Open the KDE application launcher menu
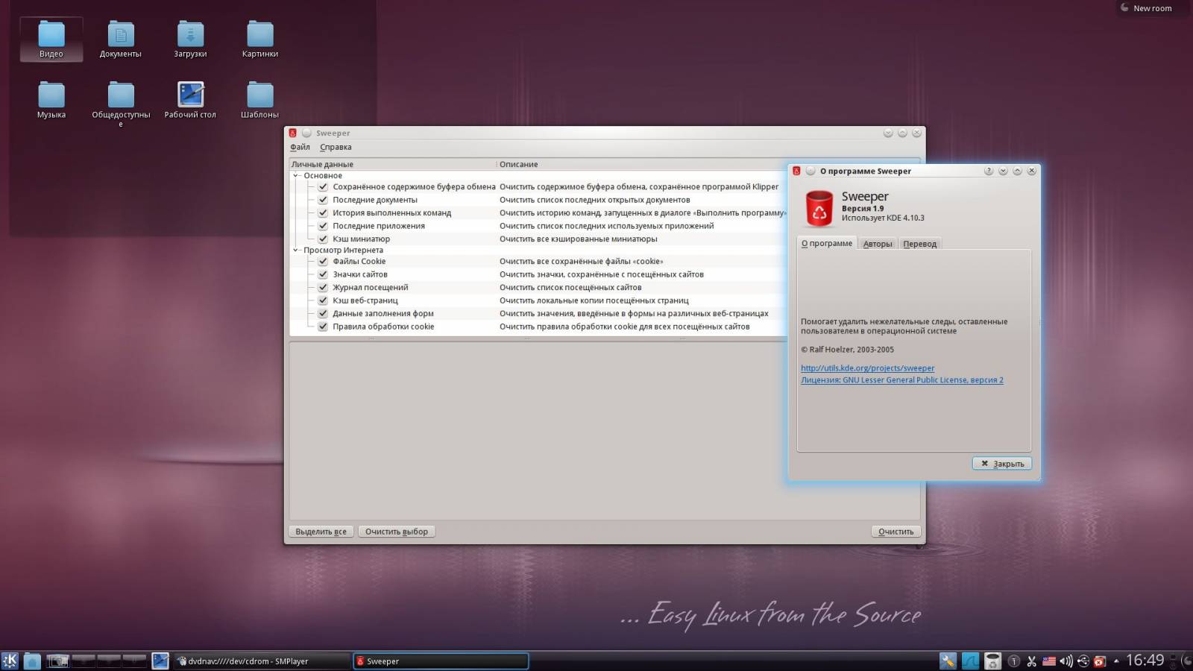The width and height of the screenshot is (1193, 671). pyautogui.click(x=10, y=661)
